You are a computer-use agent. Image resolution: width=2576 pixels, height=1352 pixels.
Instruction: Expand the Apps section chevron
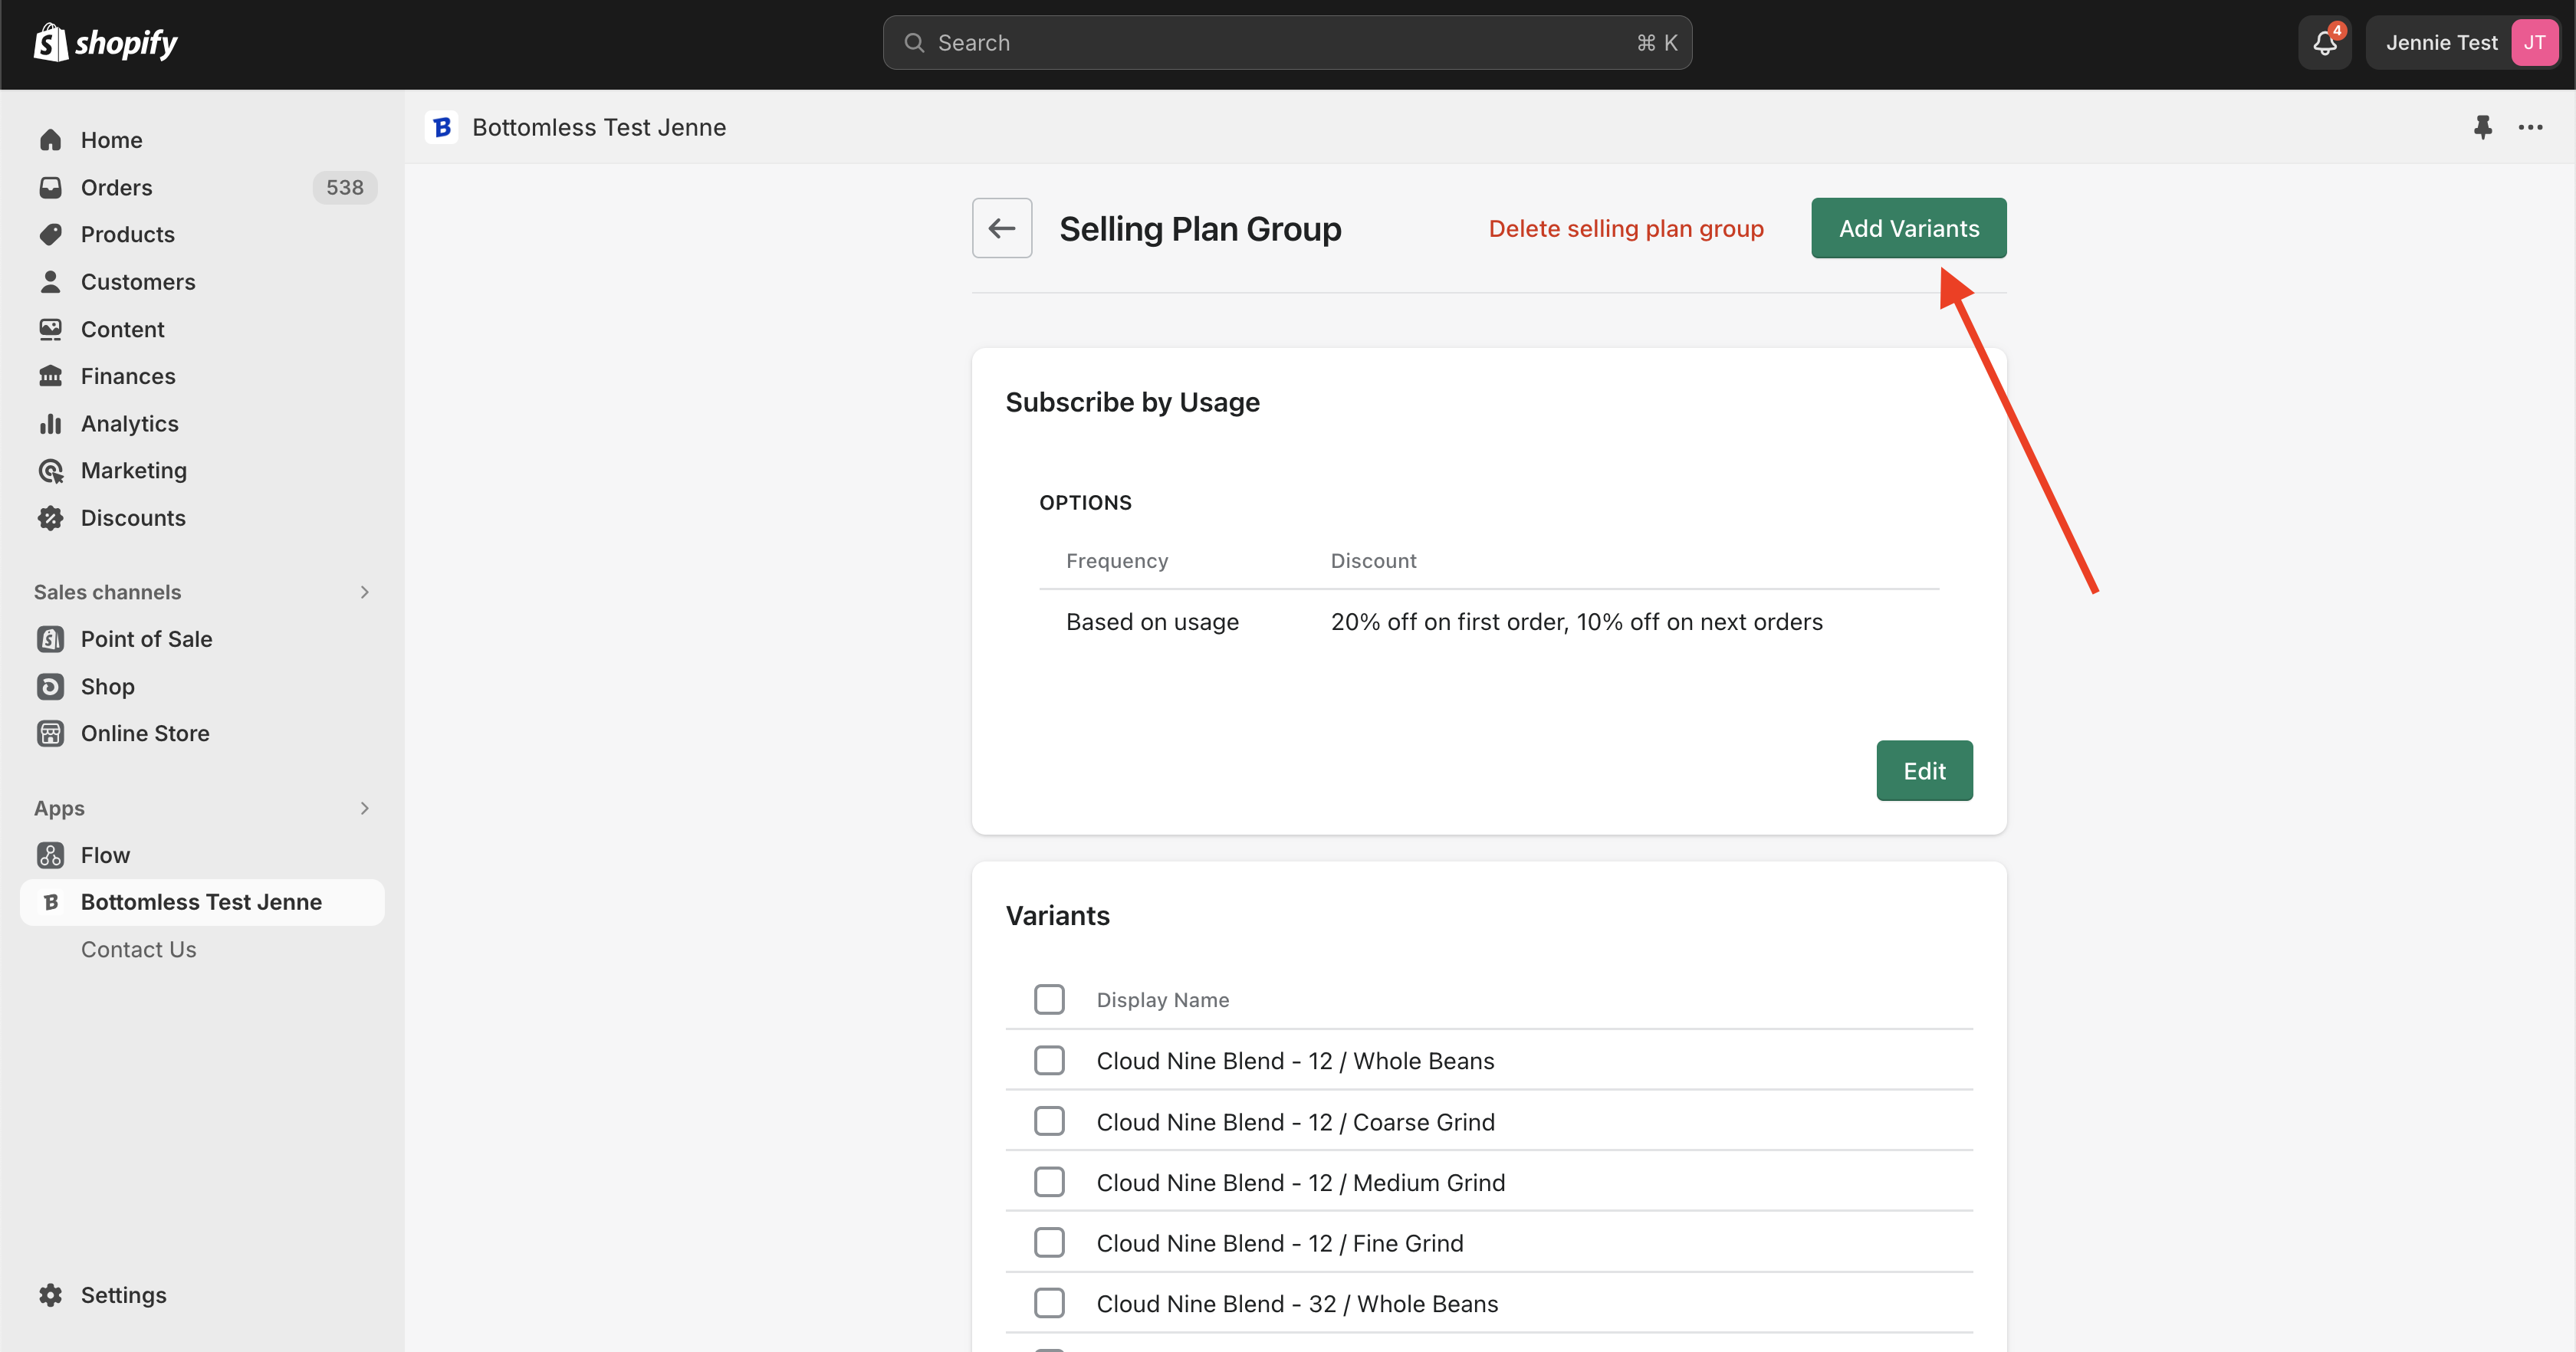pos(364,808)
